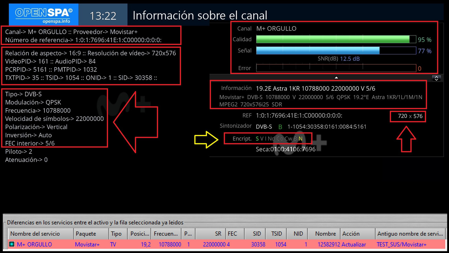The width and height of the screenshot is (449, 253).
Task: Click the 'Información sobre el canal' title
Action: pos(200,15)
